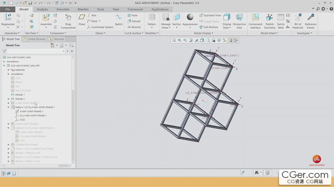Image resolution: width=334 pixels, height=187 pixels.
Task: Collapse the Pattern 7 of CS_4-WAY-JOINT-FRAME-1 node
Action: click(9, 107)
